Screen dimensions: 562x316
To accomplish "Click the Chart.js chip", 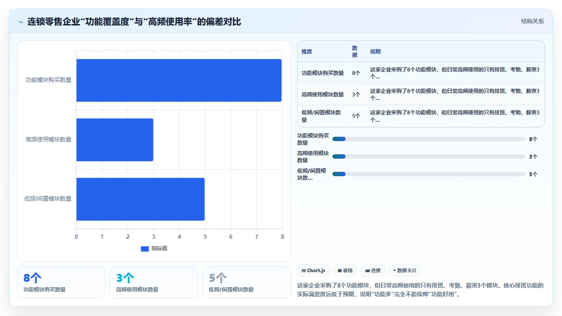I will click(313, 270).
